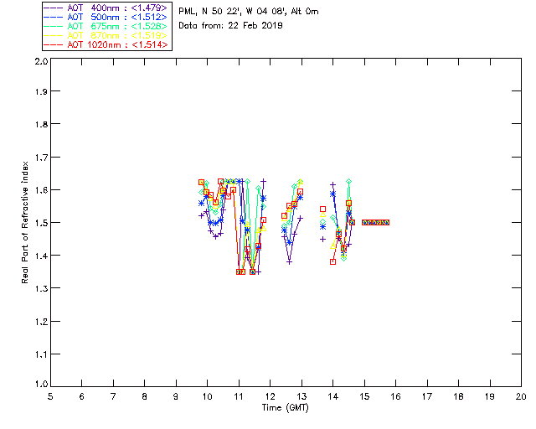Click the x-axis hour label 12
This screenshot has width=536, height=429.
(270, 396)
